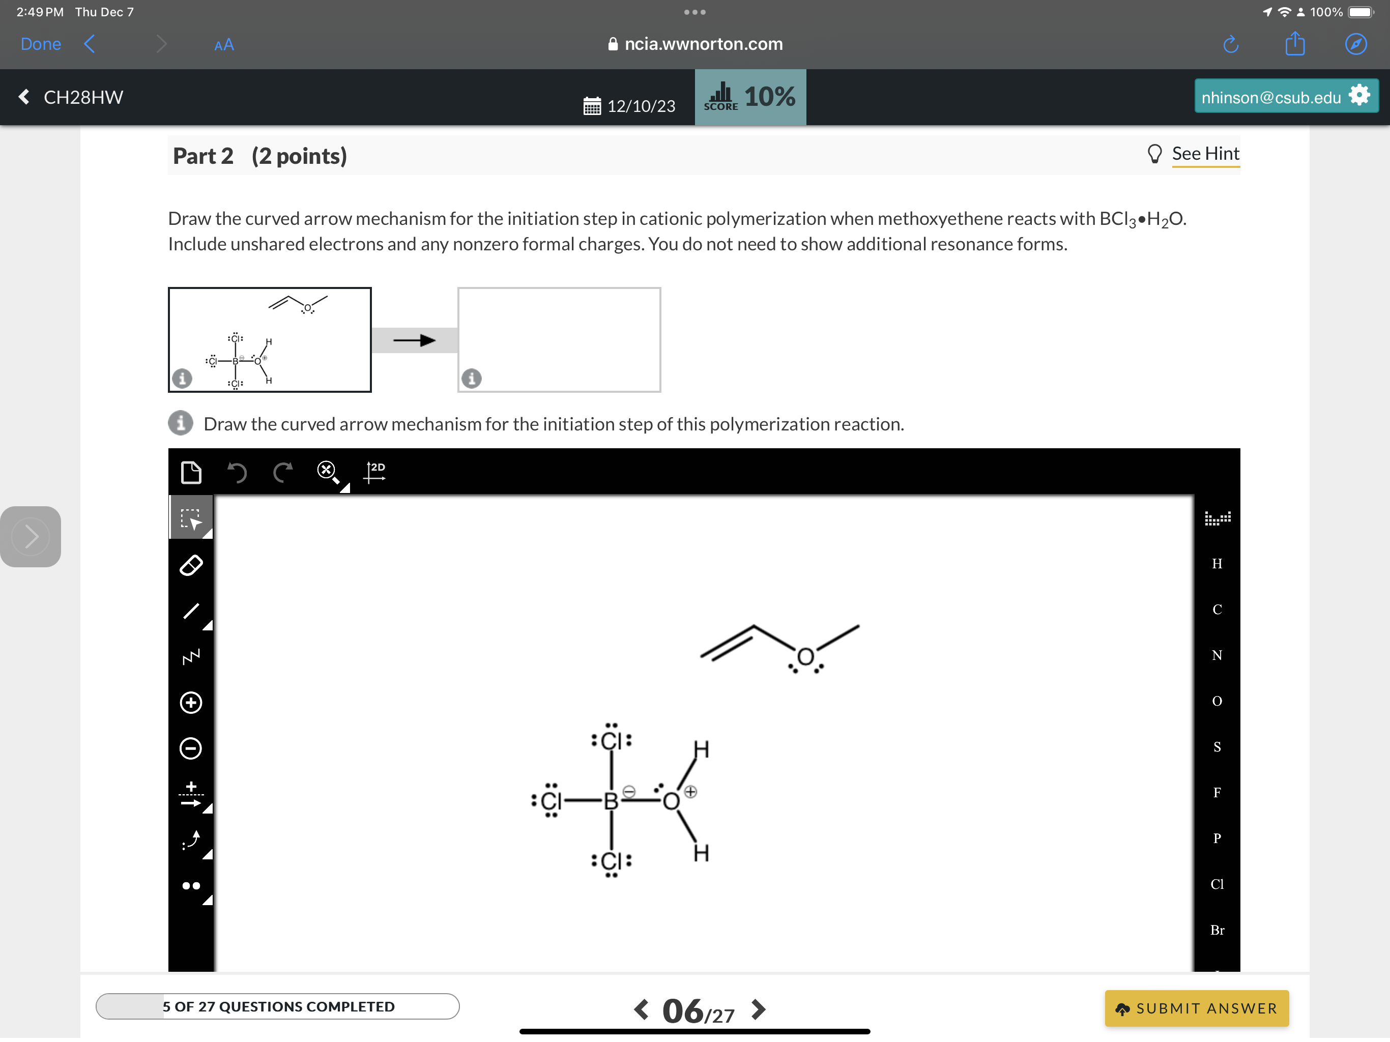Screen dimensions: 1390x1042
Task: Open the See Hint link
Action: coord(1205,153)
